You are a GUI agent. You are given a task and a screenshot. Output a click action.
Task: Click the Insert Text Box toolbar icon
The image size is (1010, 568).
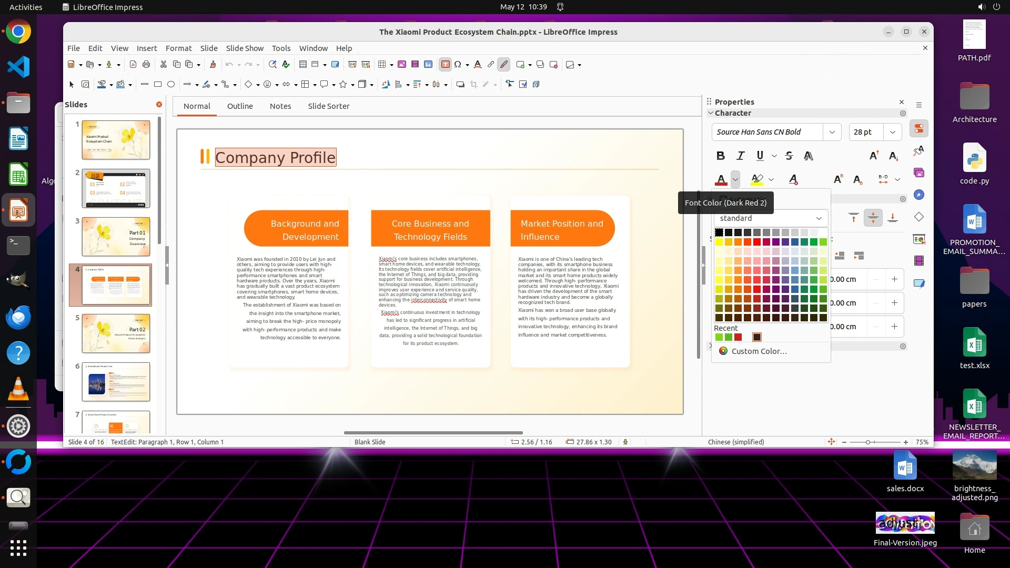point(445,64)
